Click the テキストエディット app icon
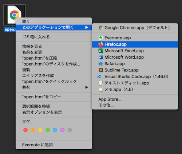The width and height of the screenshot is (182, 154). [101, 83]
